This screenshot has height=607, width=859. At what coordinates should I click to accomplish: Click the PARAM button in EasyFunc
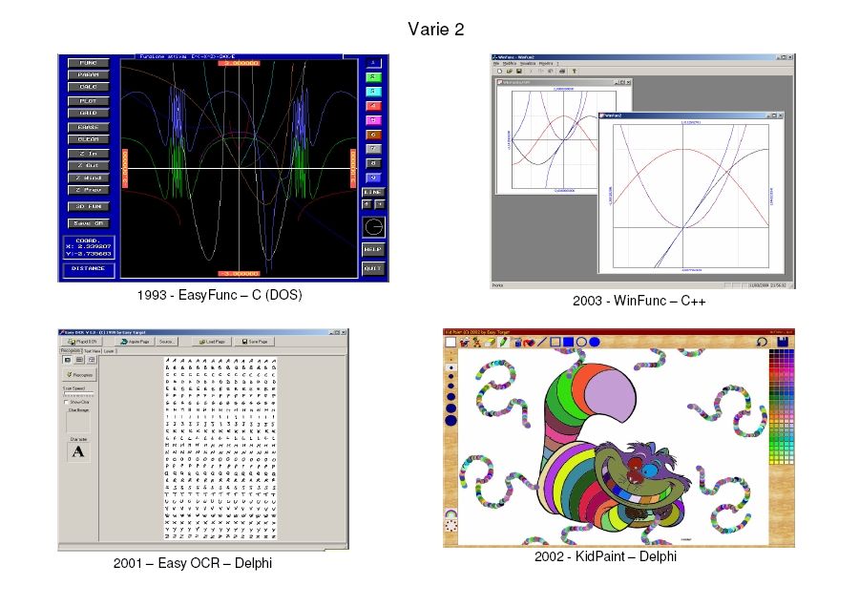tap(88, 74)
